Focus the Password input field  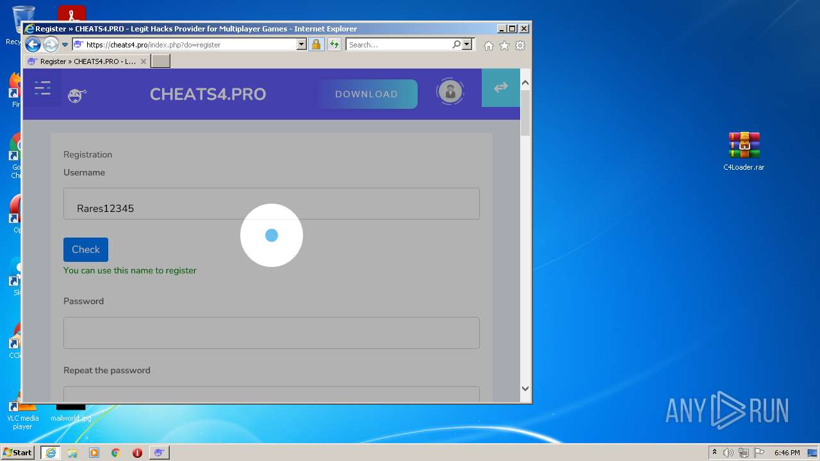[x=272, y=333]
